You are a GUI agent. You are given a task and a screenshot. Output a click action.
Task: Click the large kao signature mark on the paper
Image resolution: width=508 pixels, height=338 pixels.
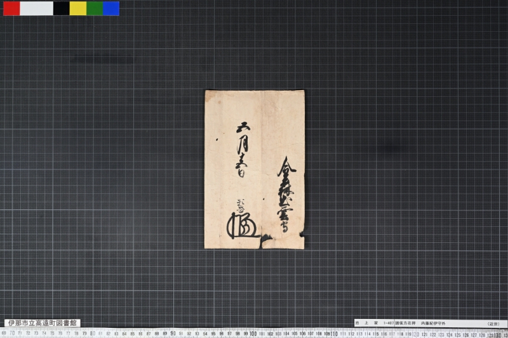click(243, 226)
